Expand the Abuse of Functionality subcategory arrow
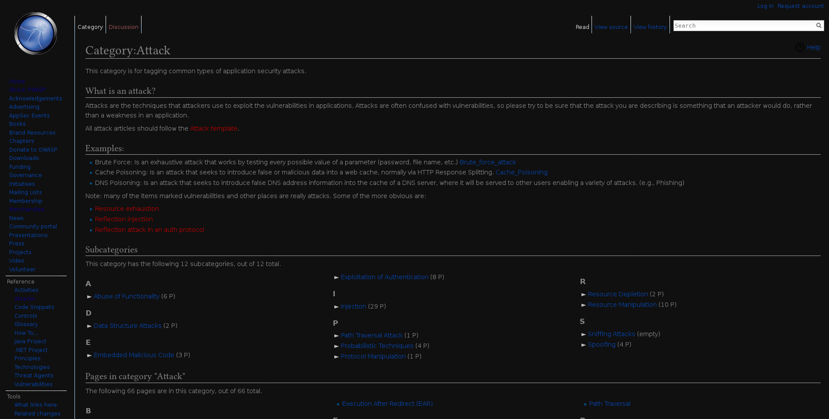Image resolution: width=829 pixels, height=419 pixels. pyautogui.click(x=89, y=297)
